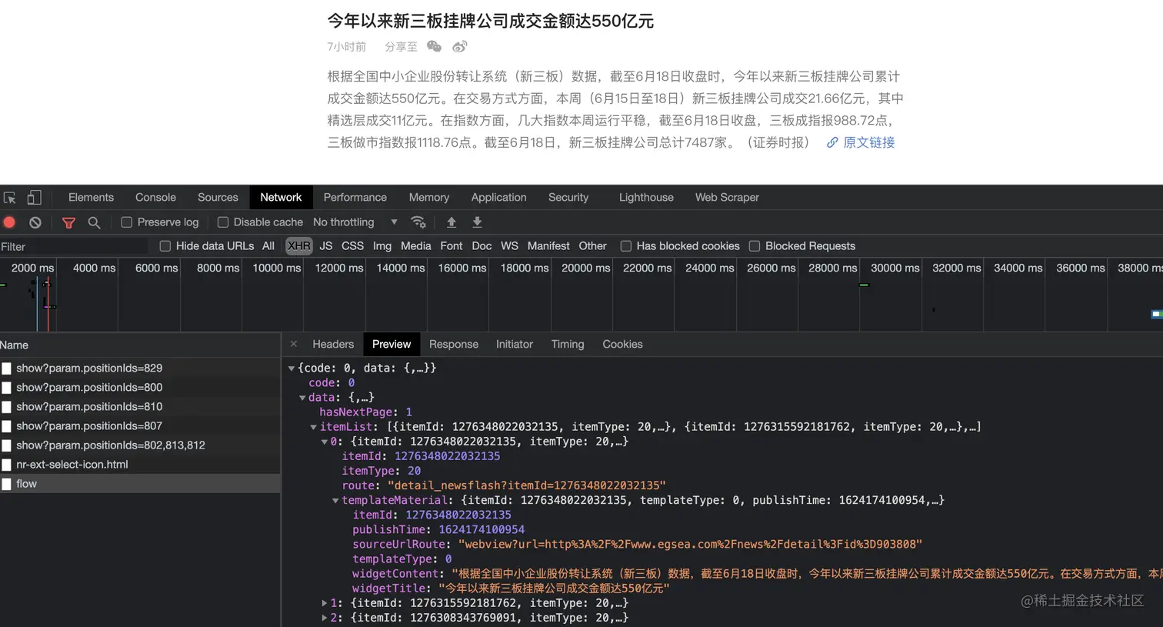Check Hide data URLs option
Viewport: 1163px width, 627px height.
(165, 246)
